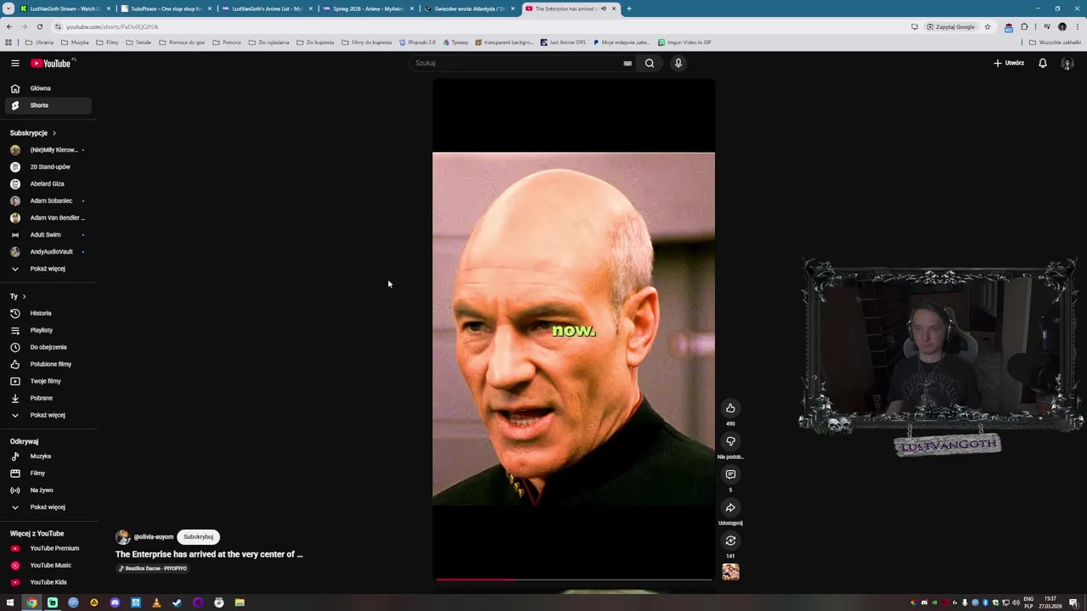1087x611 pixels.
Task: Like the Short with thumbs up
Action: [x=730, y=408]
